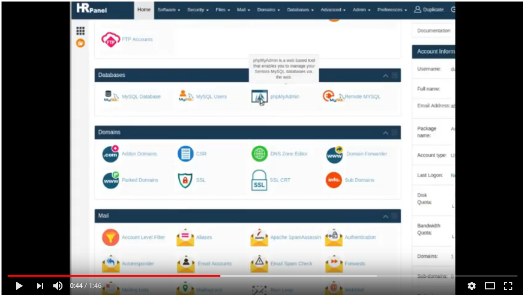
Task: Open the Aliases envelope icon
Action: tap(185, 237)
